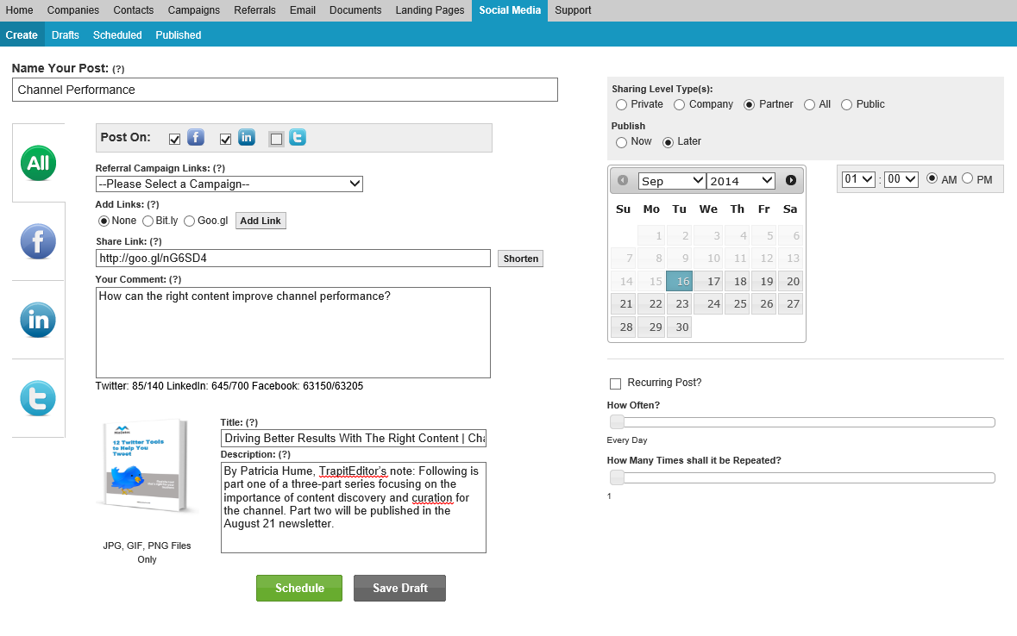Check the Recurring Post checkbox
Viewport: 1017px width, 636px height.
pos(616,383)
